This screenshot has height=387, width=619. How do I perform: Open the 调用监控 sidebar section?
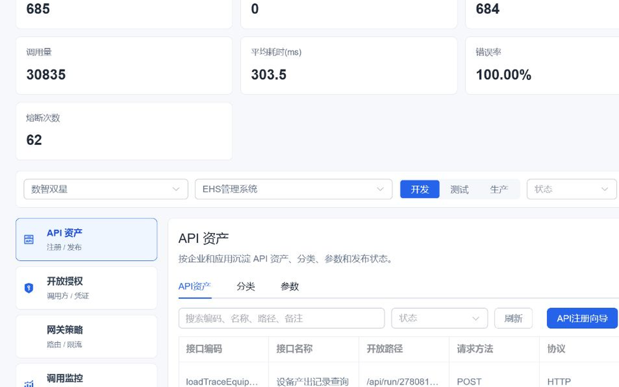pyautogui.click(x=87, y=376)
